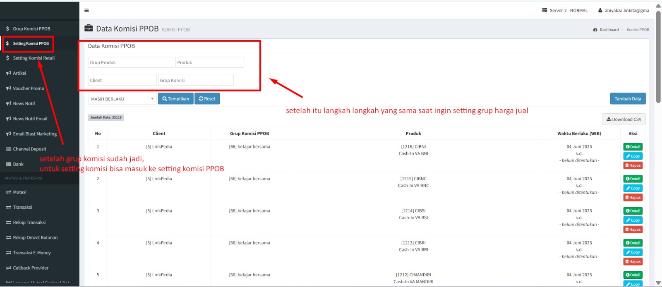Click the dollar icon beside Grup Komisi PPOB

click(7, 29)
